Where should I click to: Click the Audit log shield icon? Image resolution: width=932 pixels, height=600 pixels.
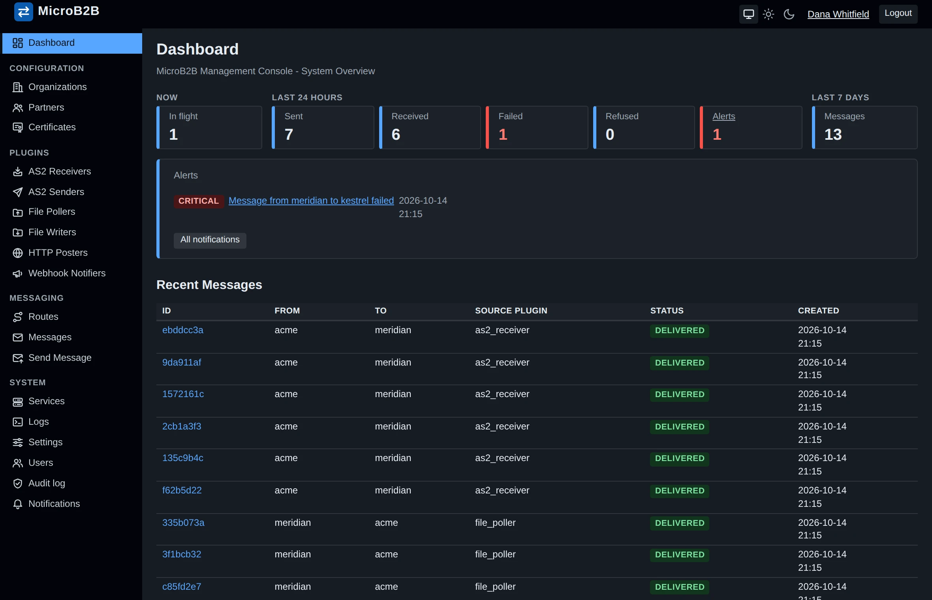[x=18, y=484]
